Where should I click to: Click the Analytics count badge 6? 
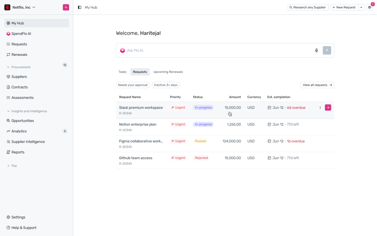coord(65,131)
